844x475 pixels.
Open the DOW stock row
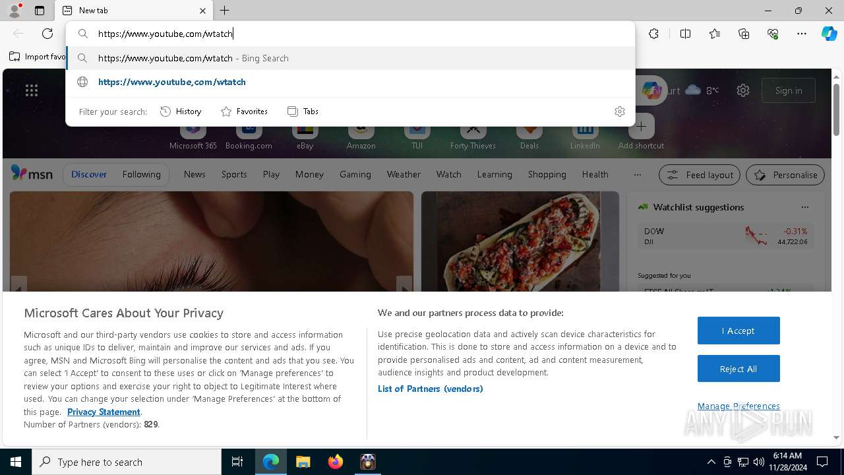click(725, 236)
